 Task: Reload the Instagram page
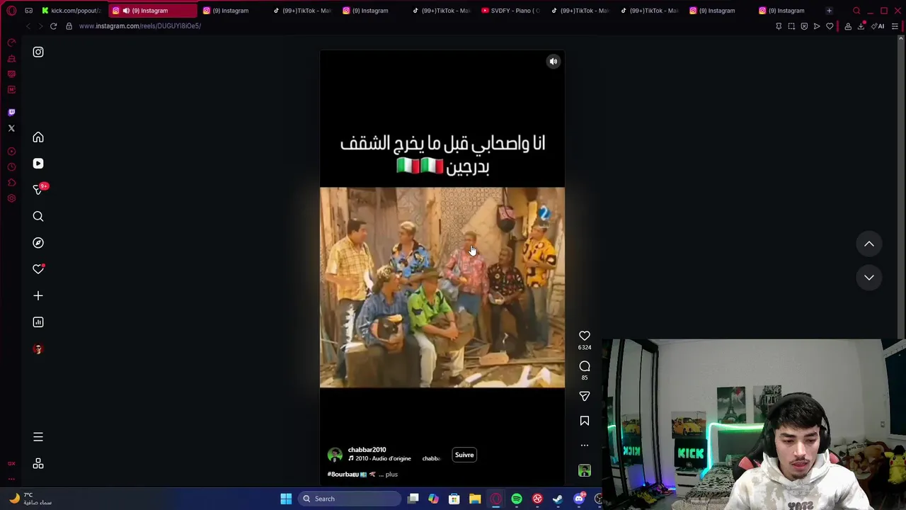(53, 26)
